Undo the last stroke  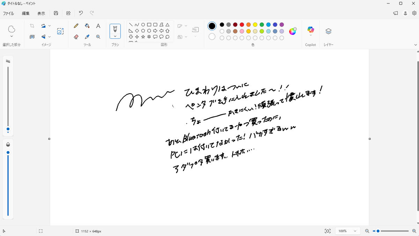[x=81, y=13]
